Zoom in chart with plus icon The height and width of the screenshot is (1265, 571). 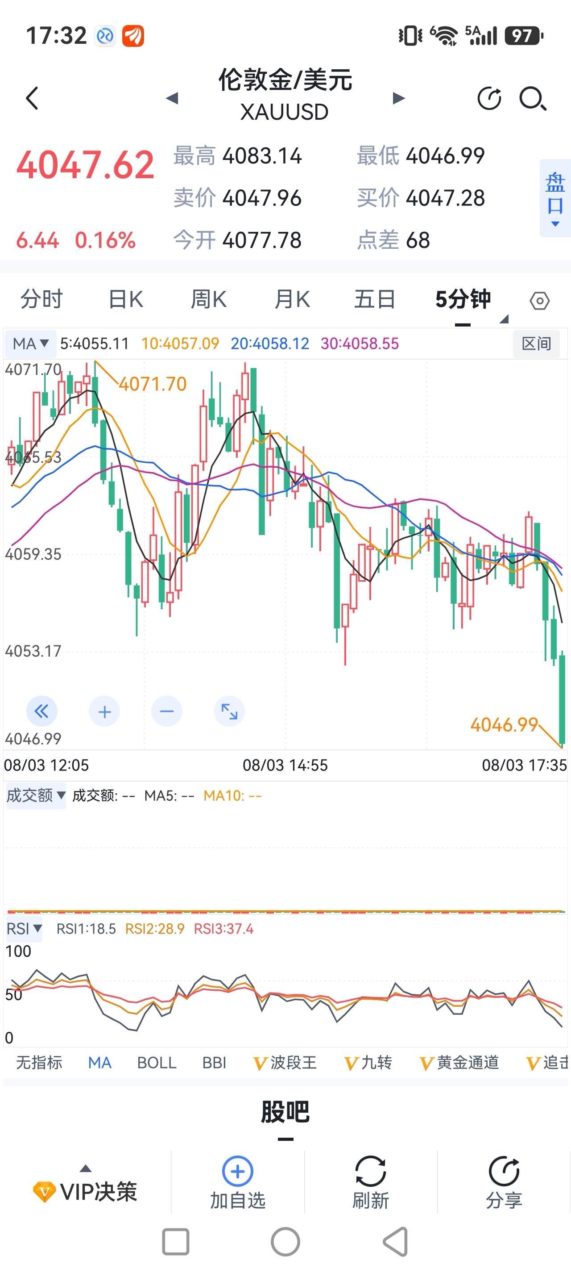pos(104,711)
